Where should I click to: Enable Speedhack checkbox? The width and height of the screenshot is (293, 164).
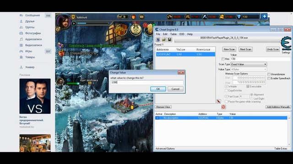pyautogui.click(x=269, y=78)
